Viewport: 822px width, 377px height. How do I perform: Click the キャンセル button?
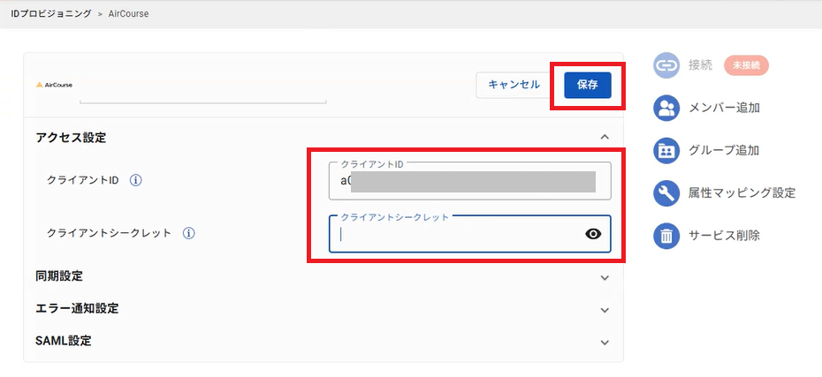[514, 85]
